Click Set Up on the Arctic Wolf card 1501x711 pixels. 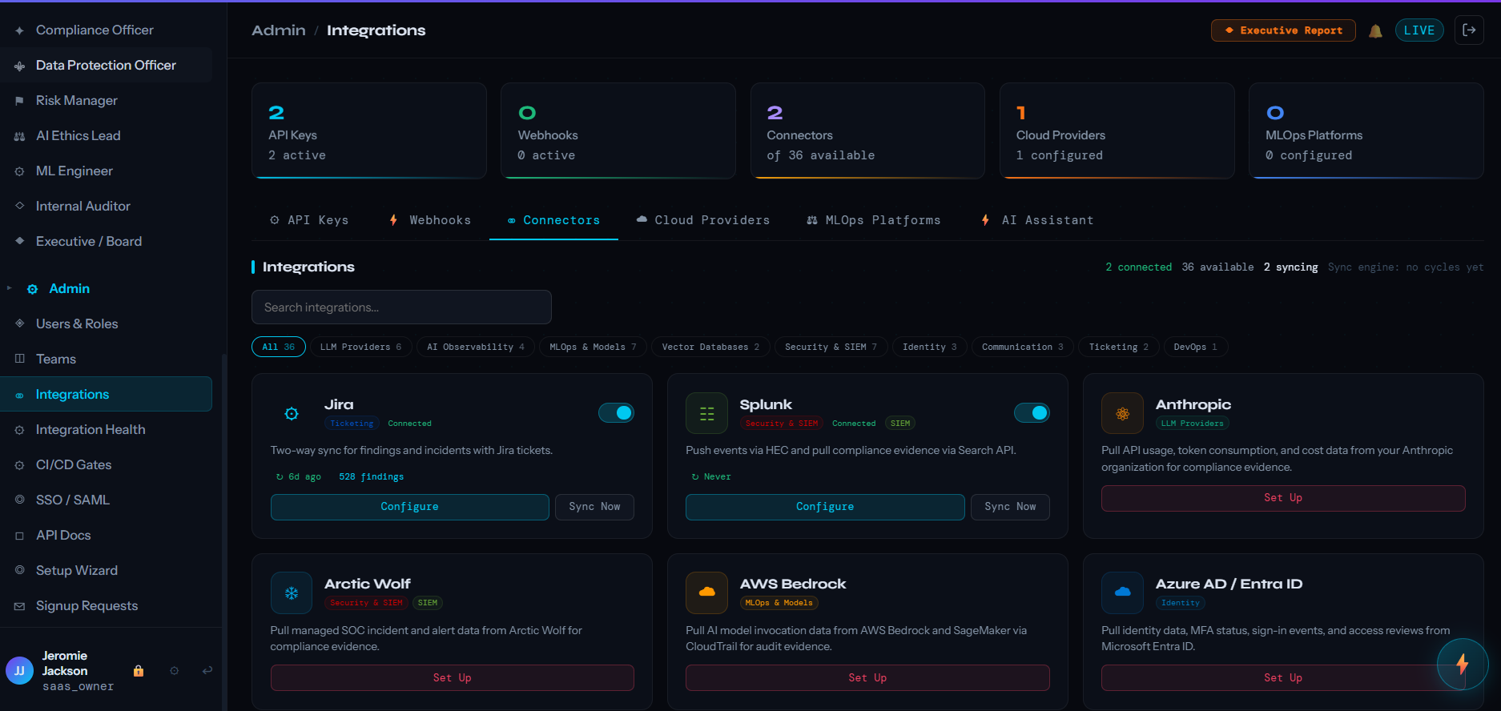pos(452,677)
